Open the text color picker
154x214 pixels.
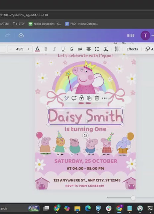(37, 49)
